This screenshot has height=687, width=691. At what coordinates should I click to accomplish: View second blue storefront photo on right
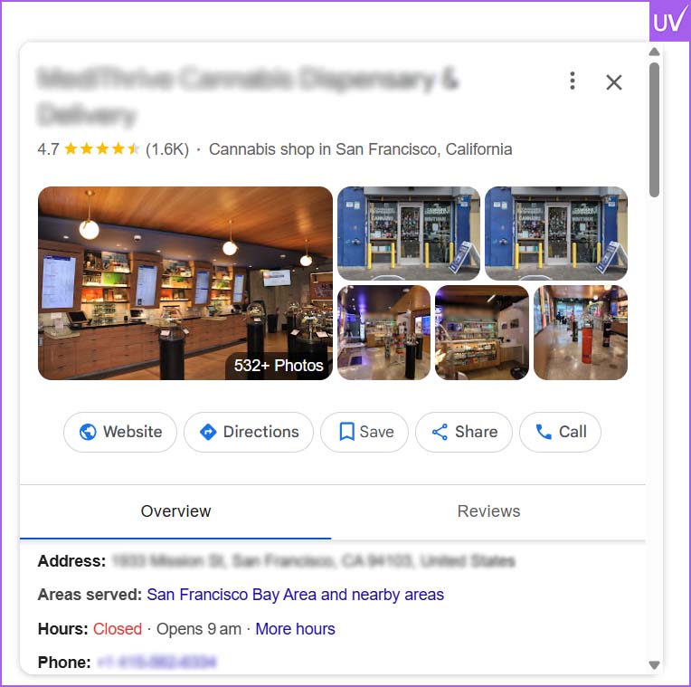click(556, 234)
